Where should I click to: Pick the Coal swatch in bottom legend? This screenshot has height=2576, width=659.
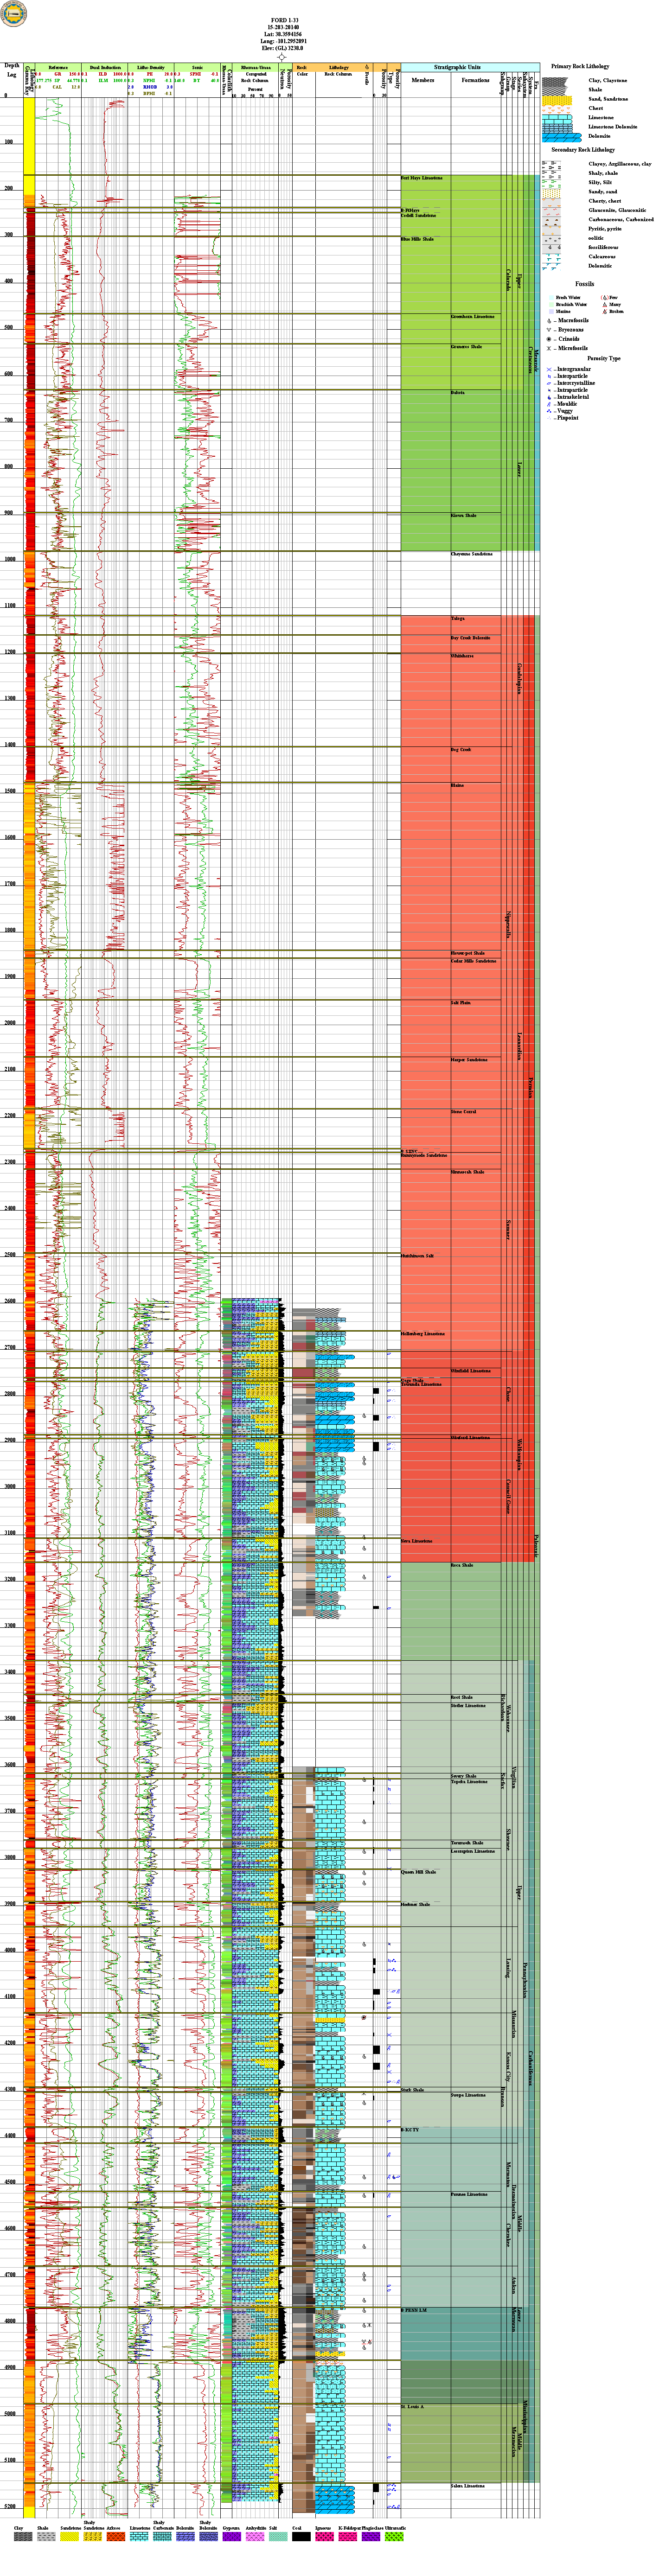(301, 2536)
